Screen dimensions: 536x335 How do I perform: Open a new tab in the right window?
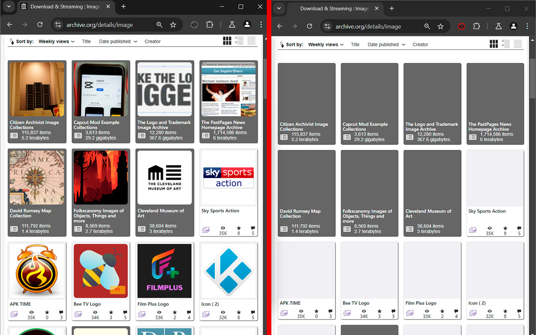392,8
